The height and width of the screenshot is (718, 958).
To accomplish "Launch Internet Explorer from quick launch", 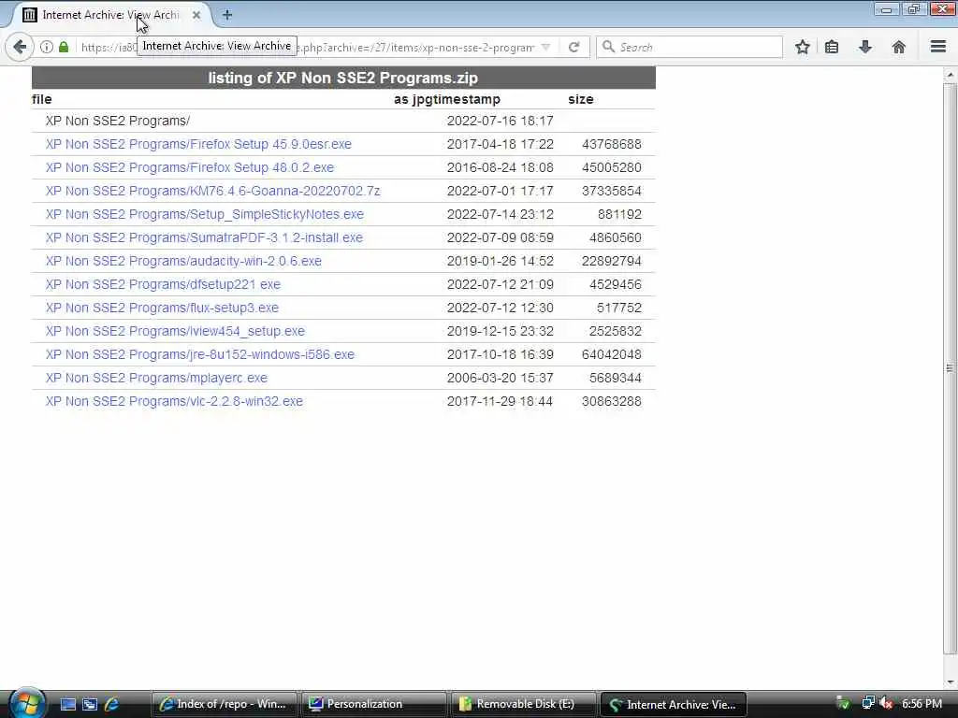I will (111, 704).
